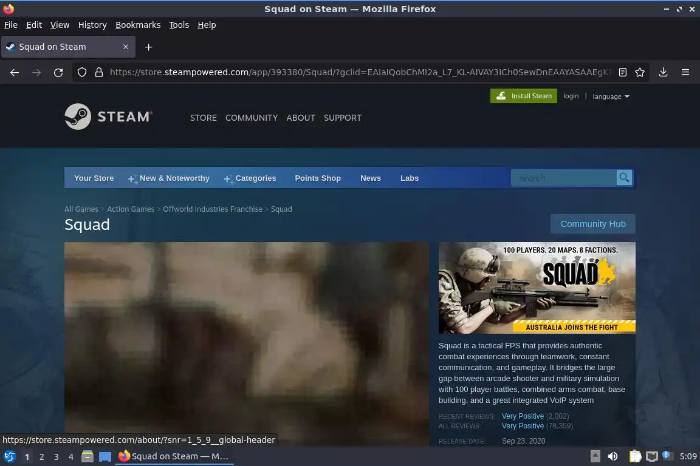Open the language dropdown
Screen dimensions: 700x466
[x=611, y=96]
